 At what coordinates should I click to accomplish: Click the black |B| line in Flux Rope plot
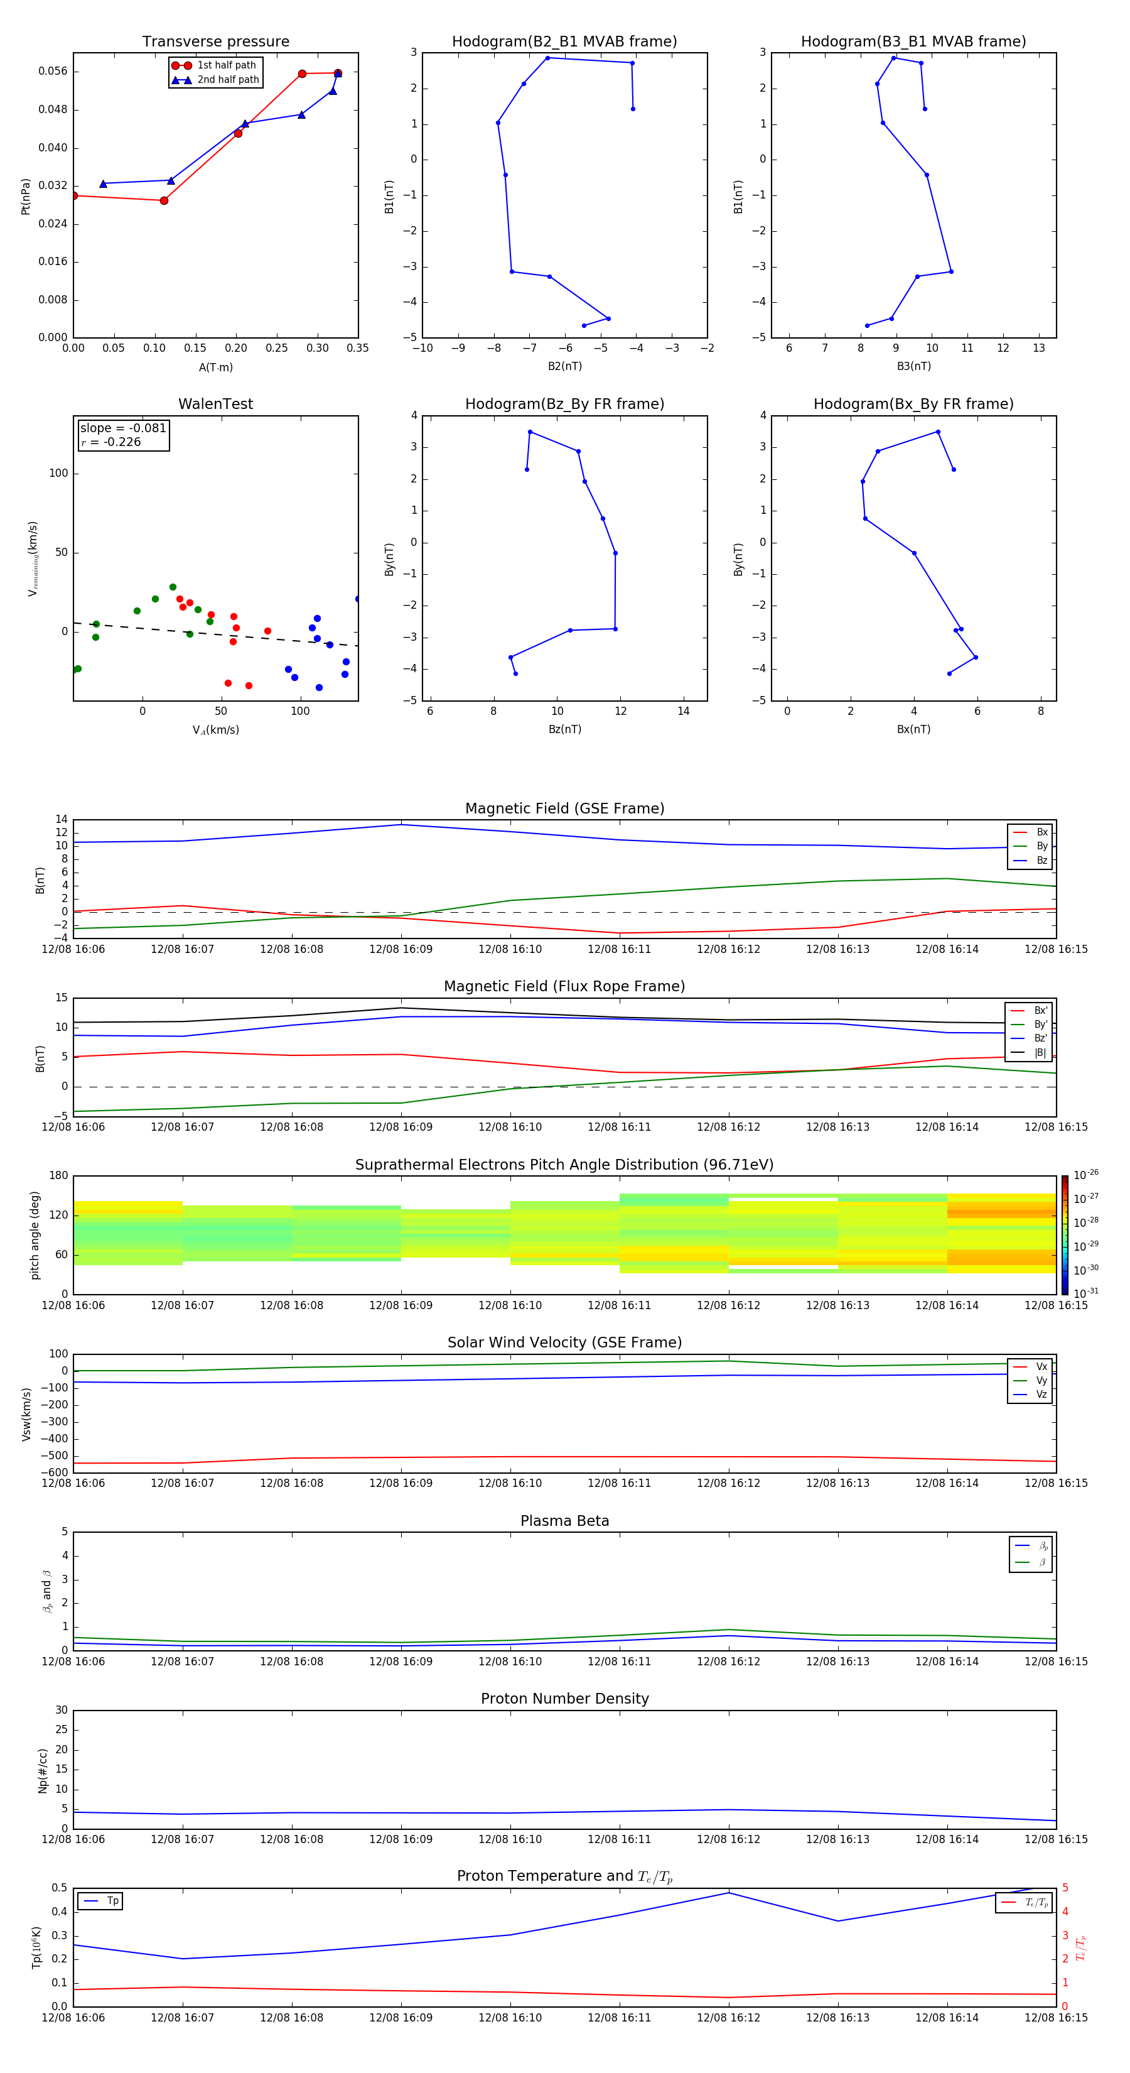[x=564, y=1015]
